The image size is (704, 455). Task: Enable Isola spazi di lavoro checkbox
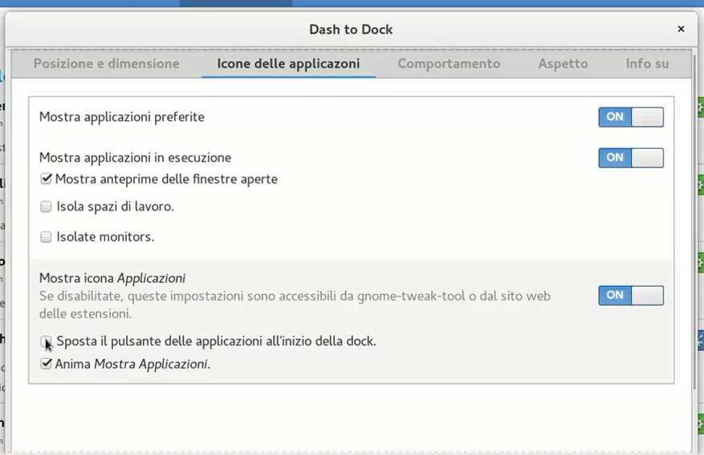(x=47, y=207)
